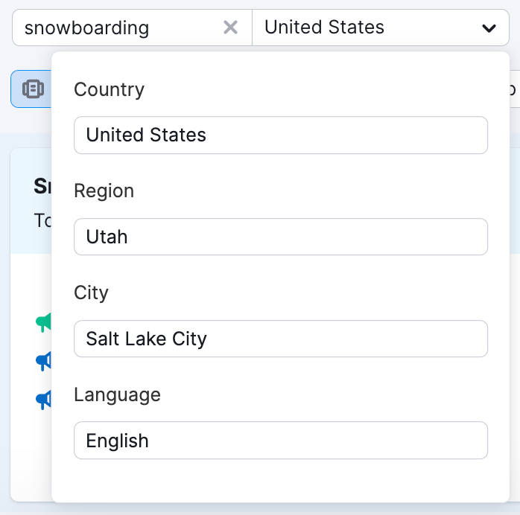Click the Country label
Screen dimensions: 520x515
pos(109,89)
